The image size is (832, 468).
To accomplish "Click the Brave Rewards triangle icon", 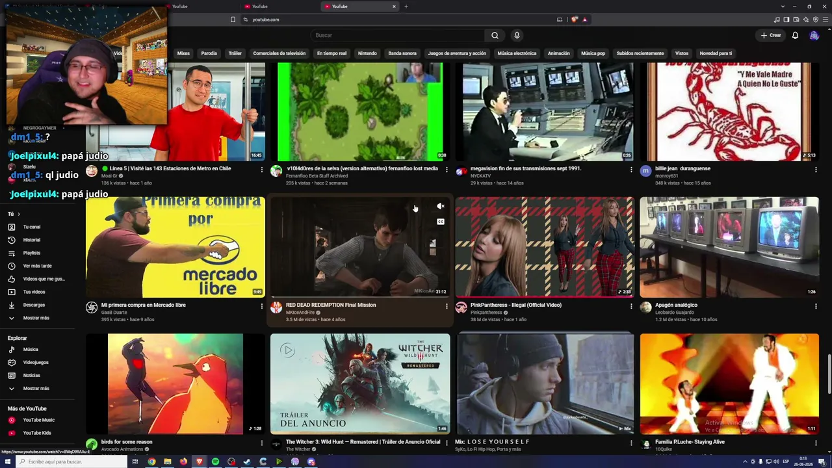I will [x=584, y=19].
